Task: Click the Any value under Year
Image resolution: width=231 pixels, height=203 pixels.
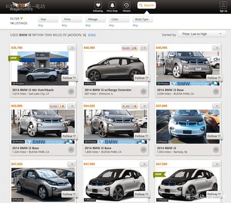Action: [x=41, y=25]
